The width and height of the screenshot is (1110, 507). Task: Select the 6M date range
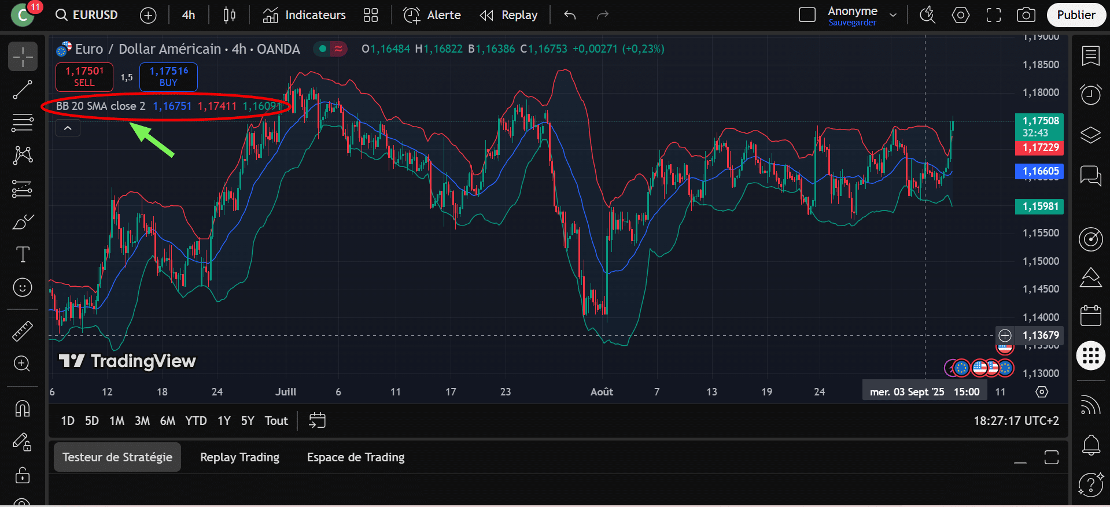[x=167, y=421]
